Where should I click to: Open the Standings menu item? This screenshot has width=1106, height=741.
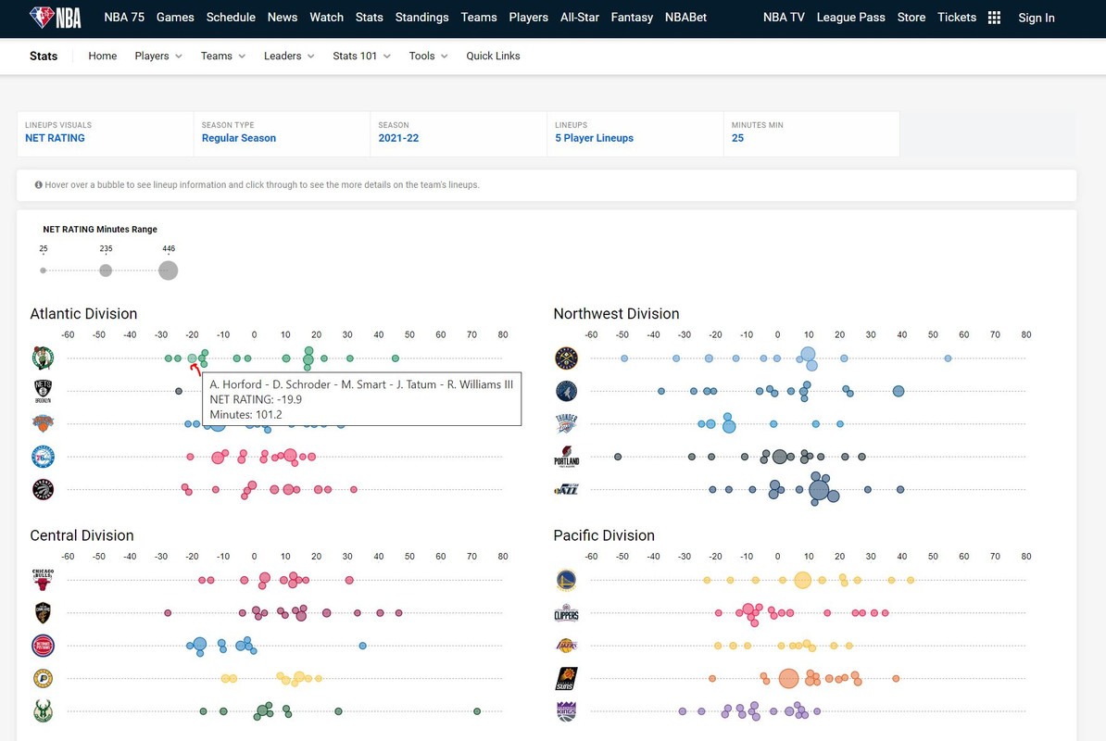[x=421, y=18]
